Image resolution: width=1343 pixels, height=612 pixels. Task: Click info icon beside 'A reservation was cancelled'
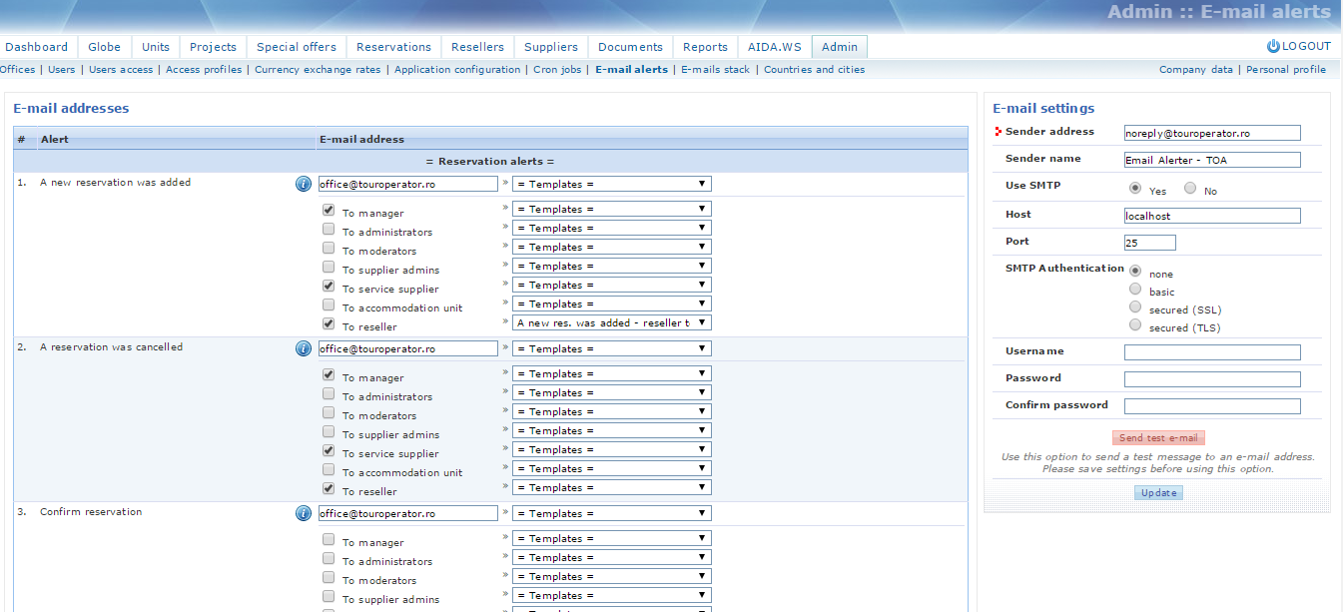click(x=304, y=348)
